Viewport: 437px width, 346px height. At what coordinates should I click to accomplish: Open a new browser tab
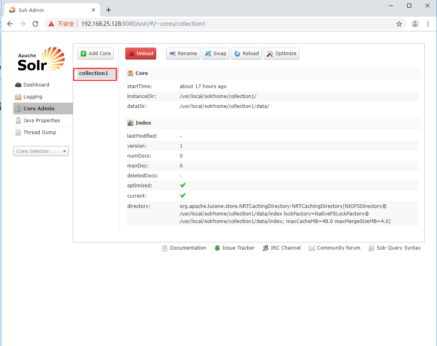click(109, 10)
